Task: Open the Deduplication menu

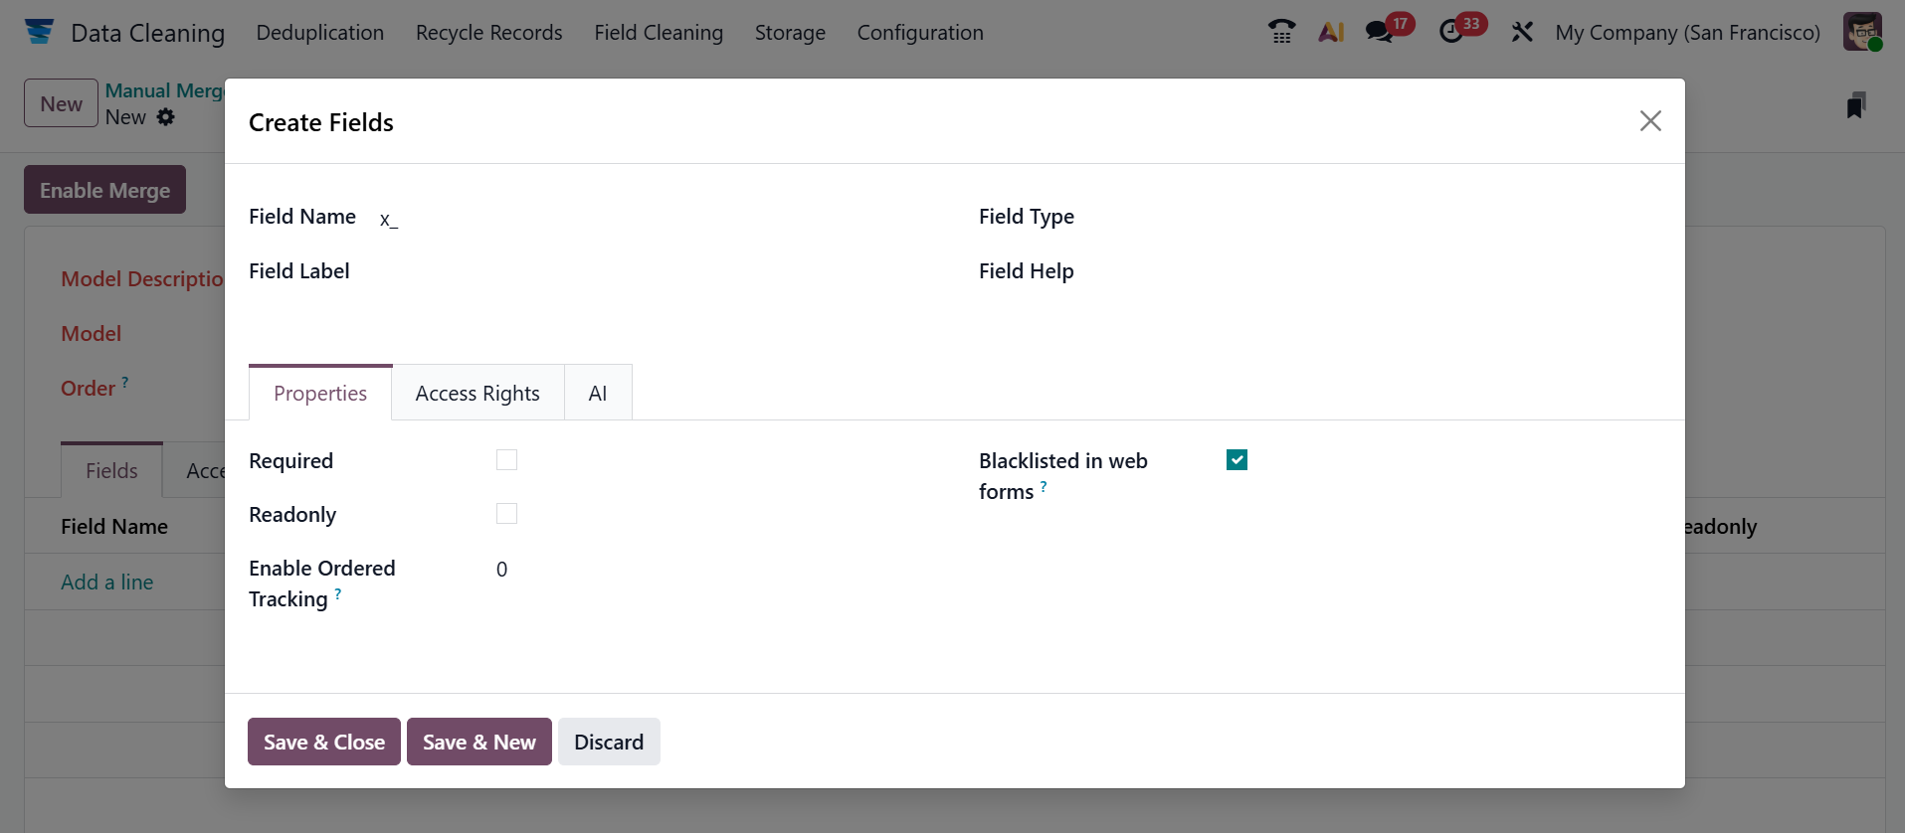Action: 319,33
